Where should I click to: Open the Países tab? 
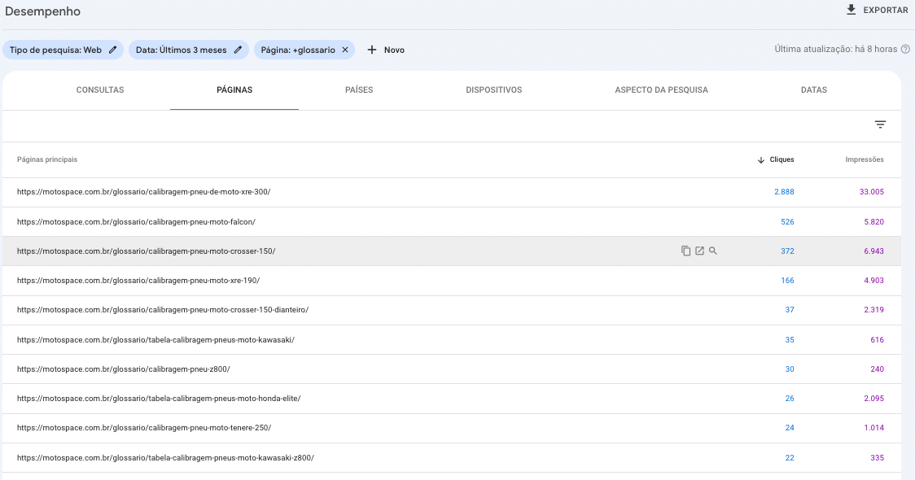click(359, 89)
